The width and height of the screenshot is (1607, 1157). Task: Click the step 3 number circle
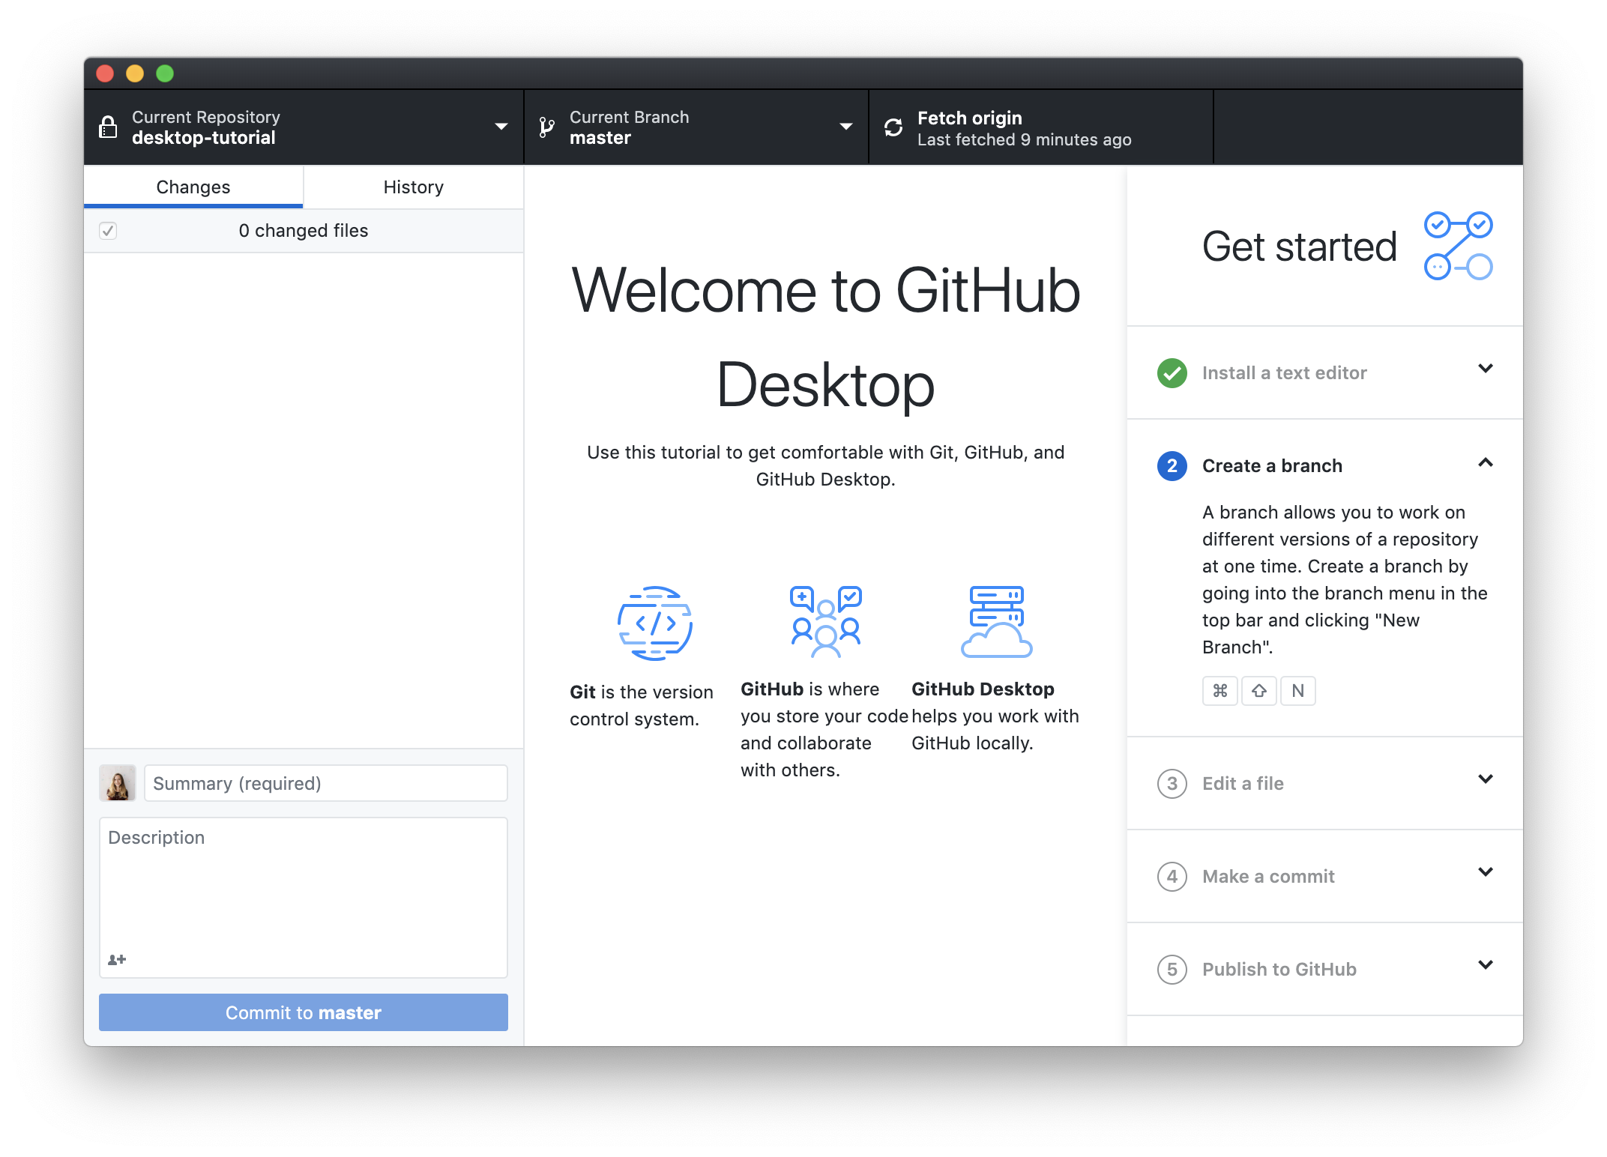(x=1172, y=783)
